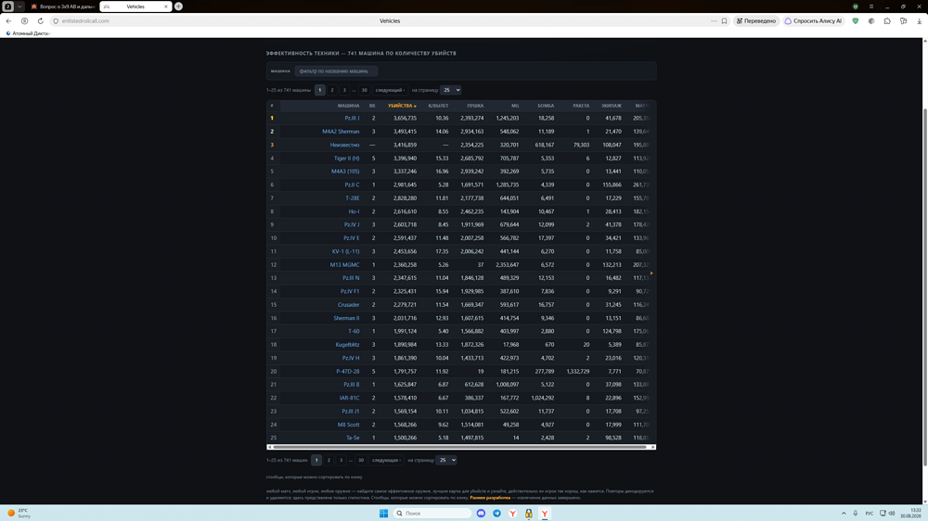Open downloads with the arrow icon

[x=919, y=20]
